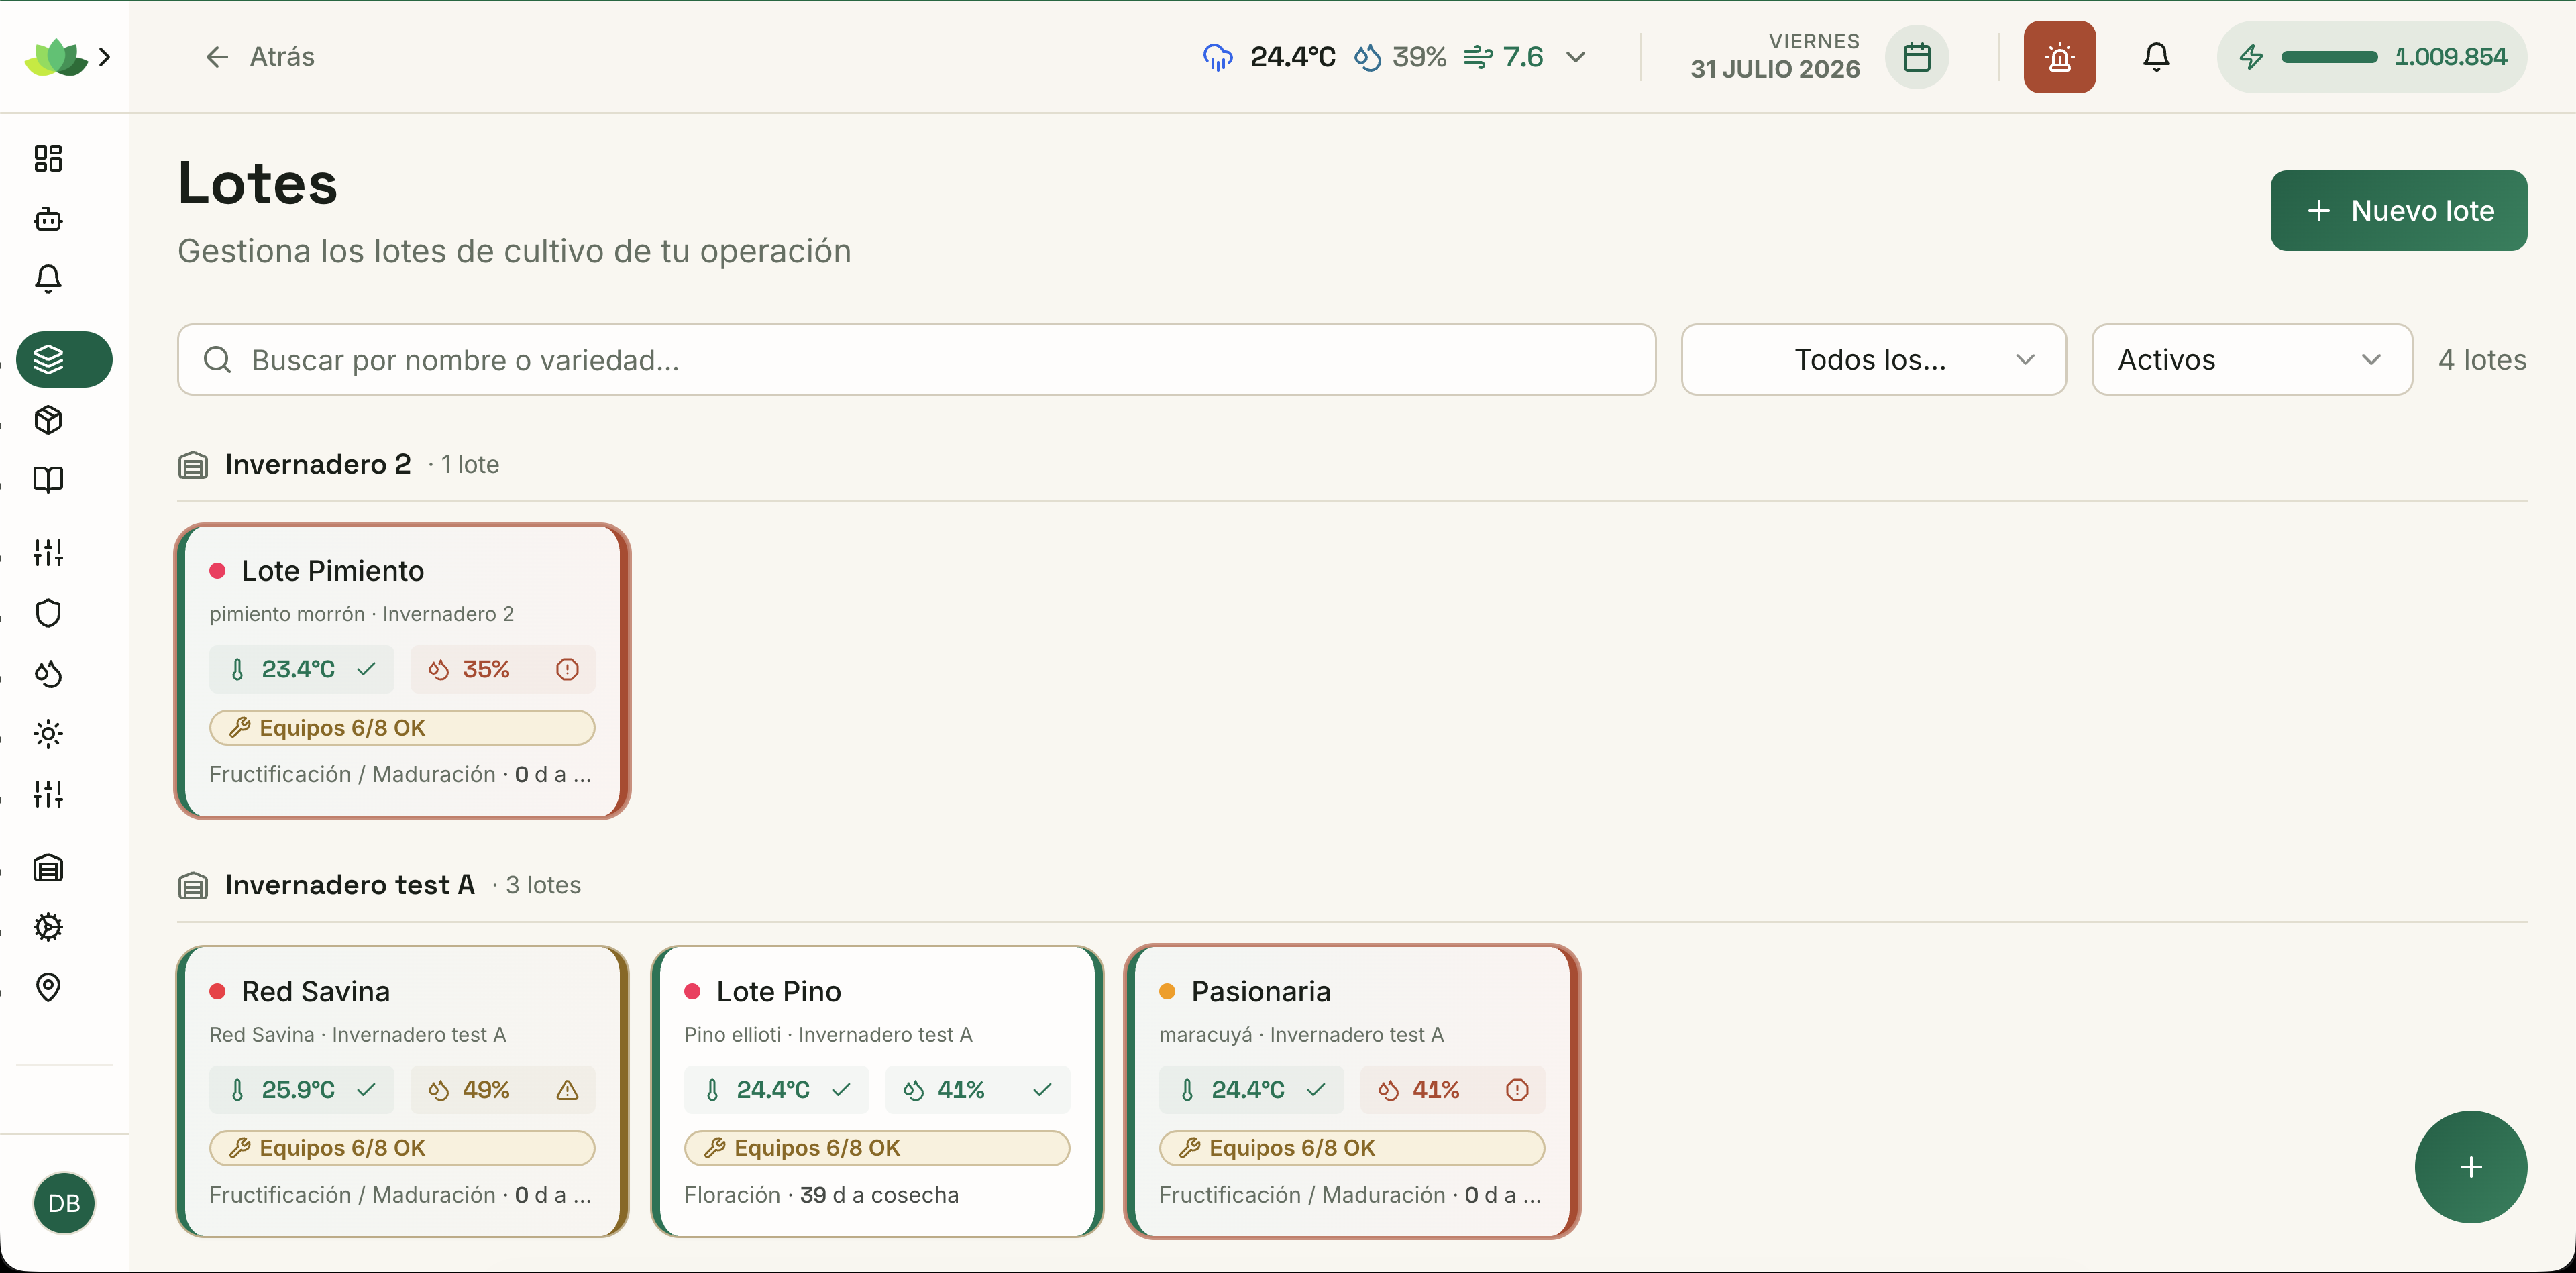Click the '39 d a cosecha' text in Lote Pino
2576x1273 pixels.
pyautogui.click(x=879, y=1195)
